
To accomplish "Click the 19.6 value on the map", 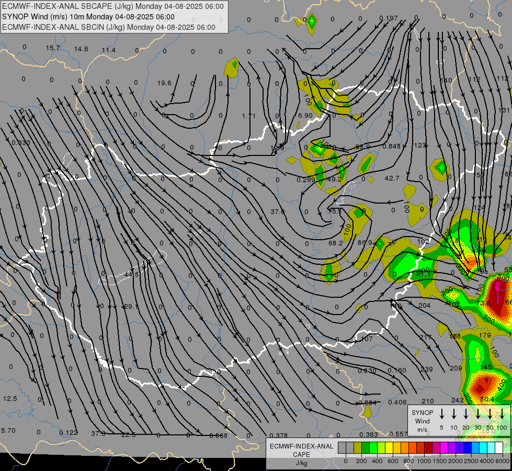I will (164, 83).
